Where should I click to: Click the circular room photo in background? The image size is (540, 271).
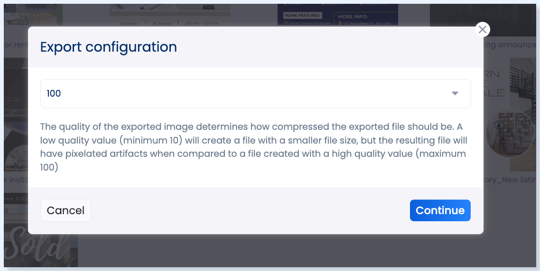pyautogui.click(x=510, y=133)
